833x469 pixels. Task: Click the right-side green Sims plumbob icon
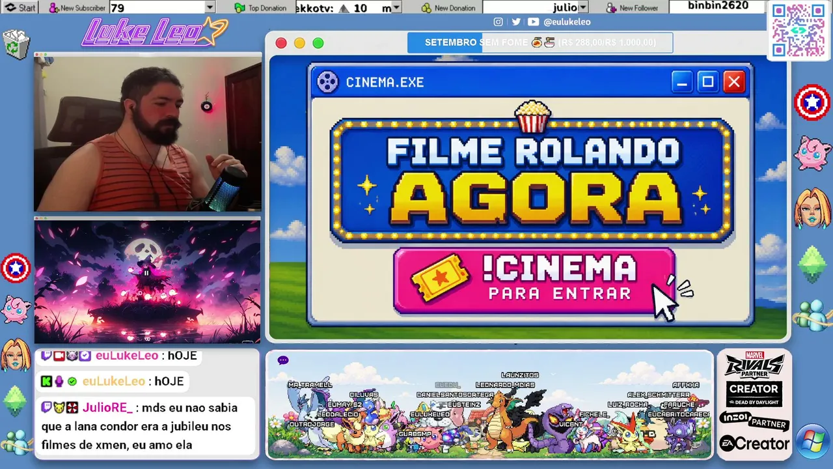[812, 263]
